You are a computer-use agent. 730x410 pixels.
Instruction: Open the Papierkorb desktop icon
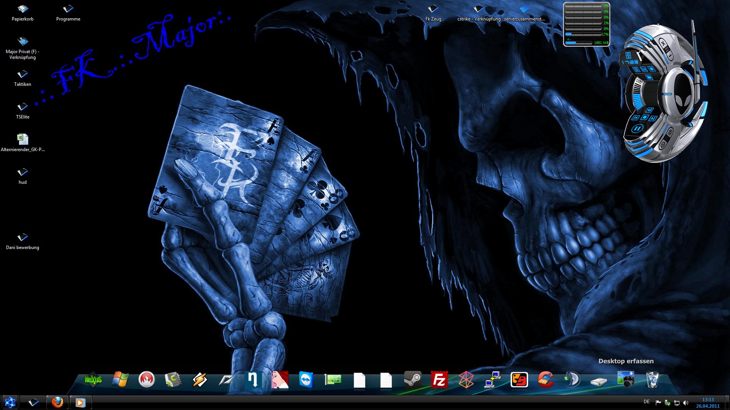22,13
